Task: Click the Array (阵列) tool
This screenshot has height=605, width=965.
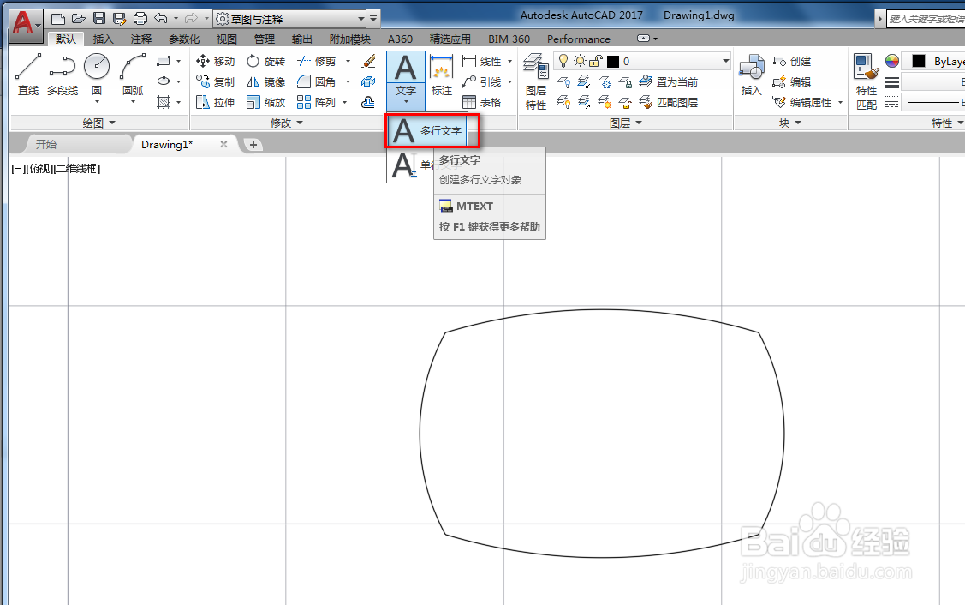Action: click(316, 102)
